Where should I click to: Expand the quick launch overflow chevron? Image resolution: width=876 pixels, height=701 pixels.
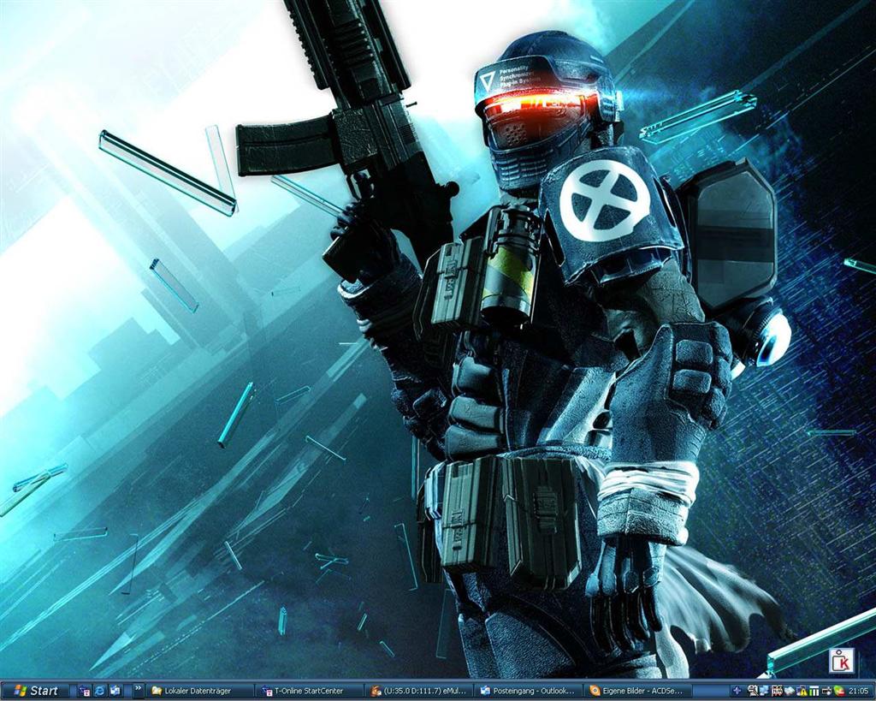(138, 689)
